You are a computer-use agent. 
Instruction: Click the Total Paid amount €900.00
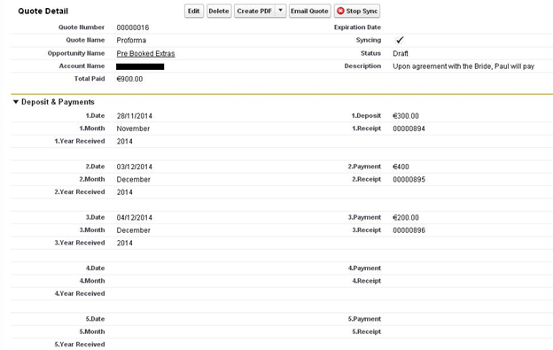coord(129,79)
